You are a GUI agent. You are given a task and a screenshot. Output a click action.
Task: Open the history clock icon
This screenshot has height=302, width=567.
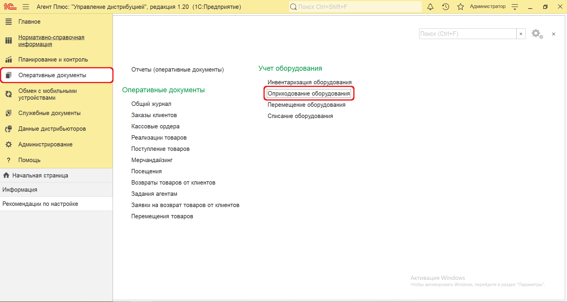point(445,7)
